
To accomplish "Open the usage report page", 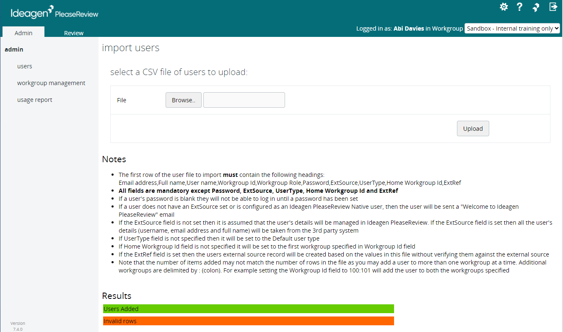I will pyautogui.click(x=34, y=99).
